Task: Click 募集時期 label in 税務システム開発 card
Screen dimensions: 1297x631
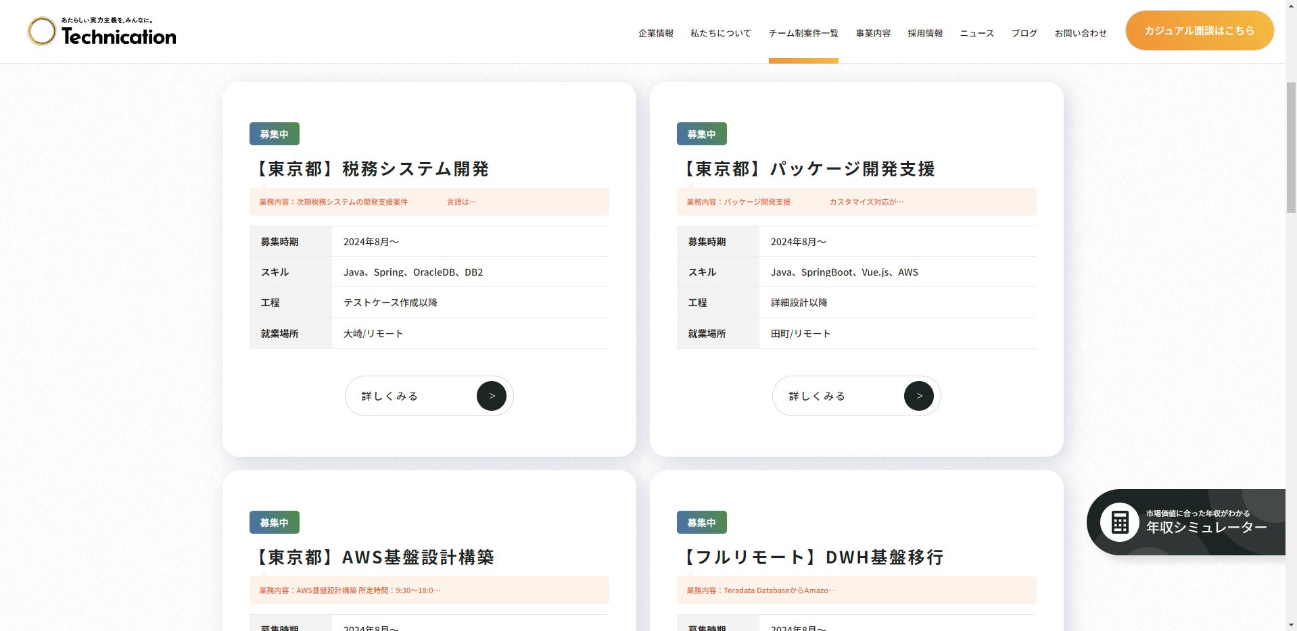Action: coord(279,242)
